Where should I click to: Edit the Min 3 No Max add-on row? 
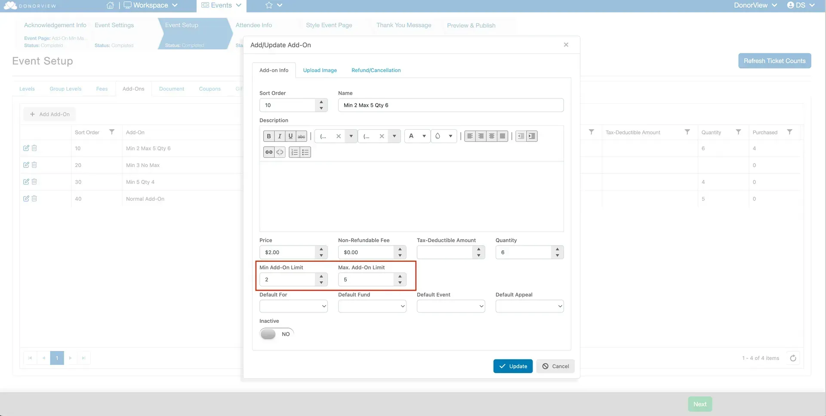point(26,165)
